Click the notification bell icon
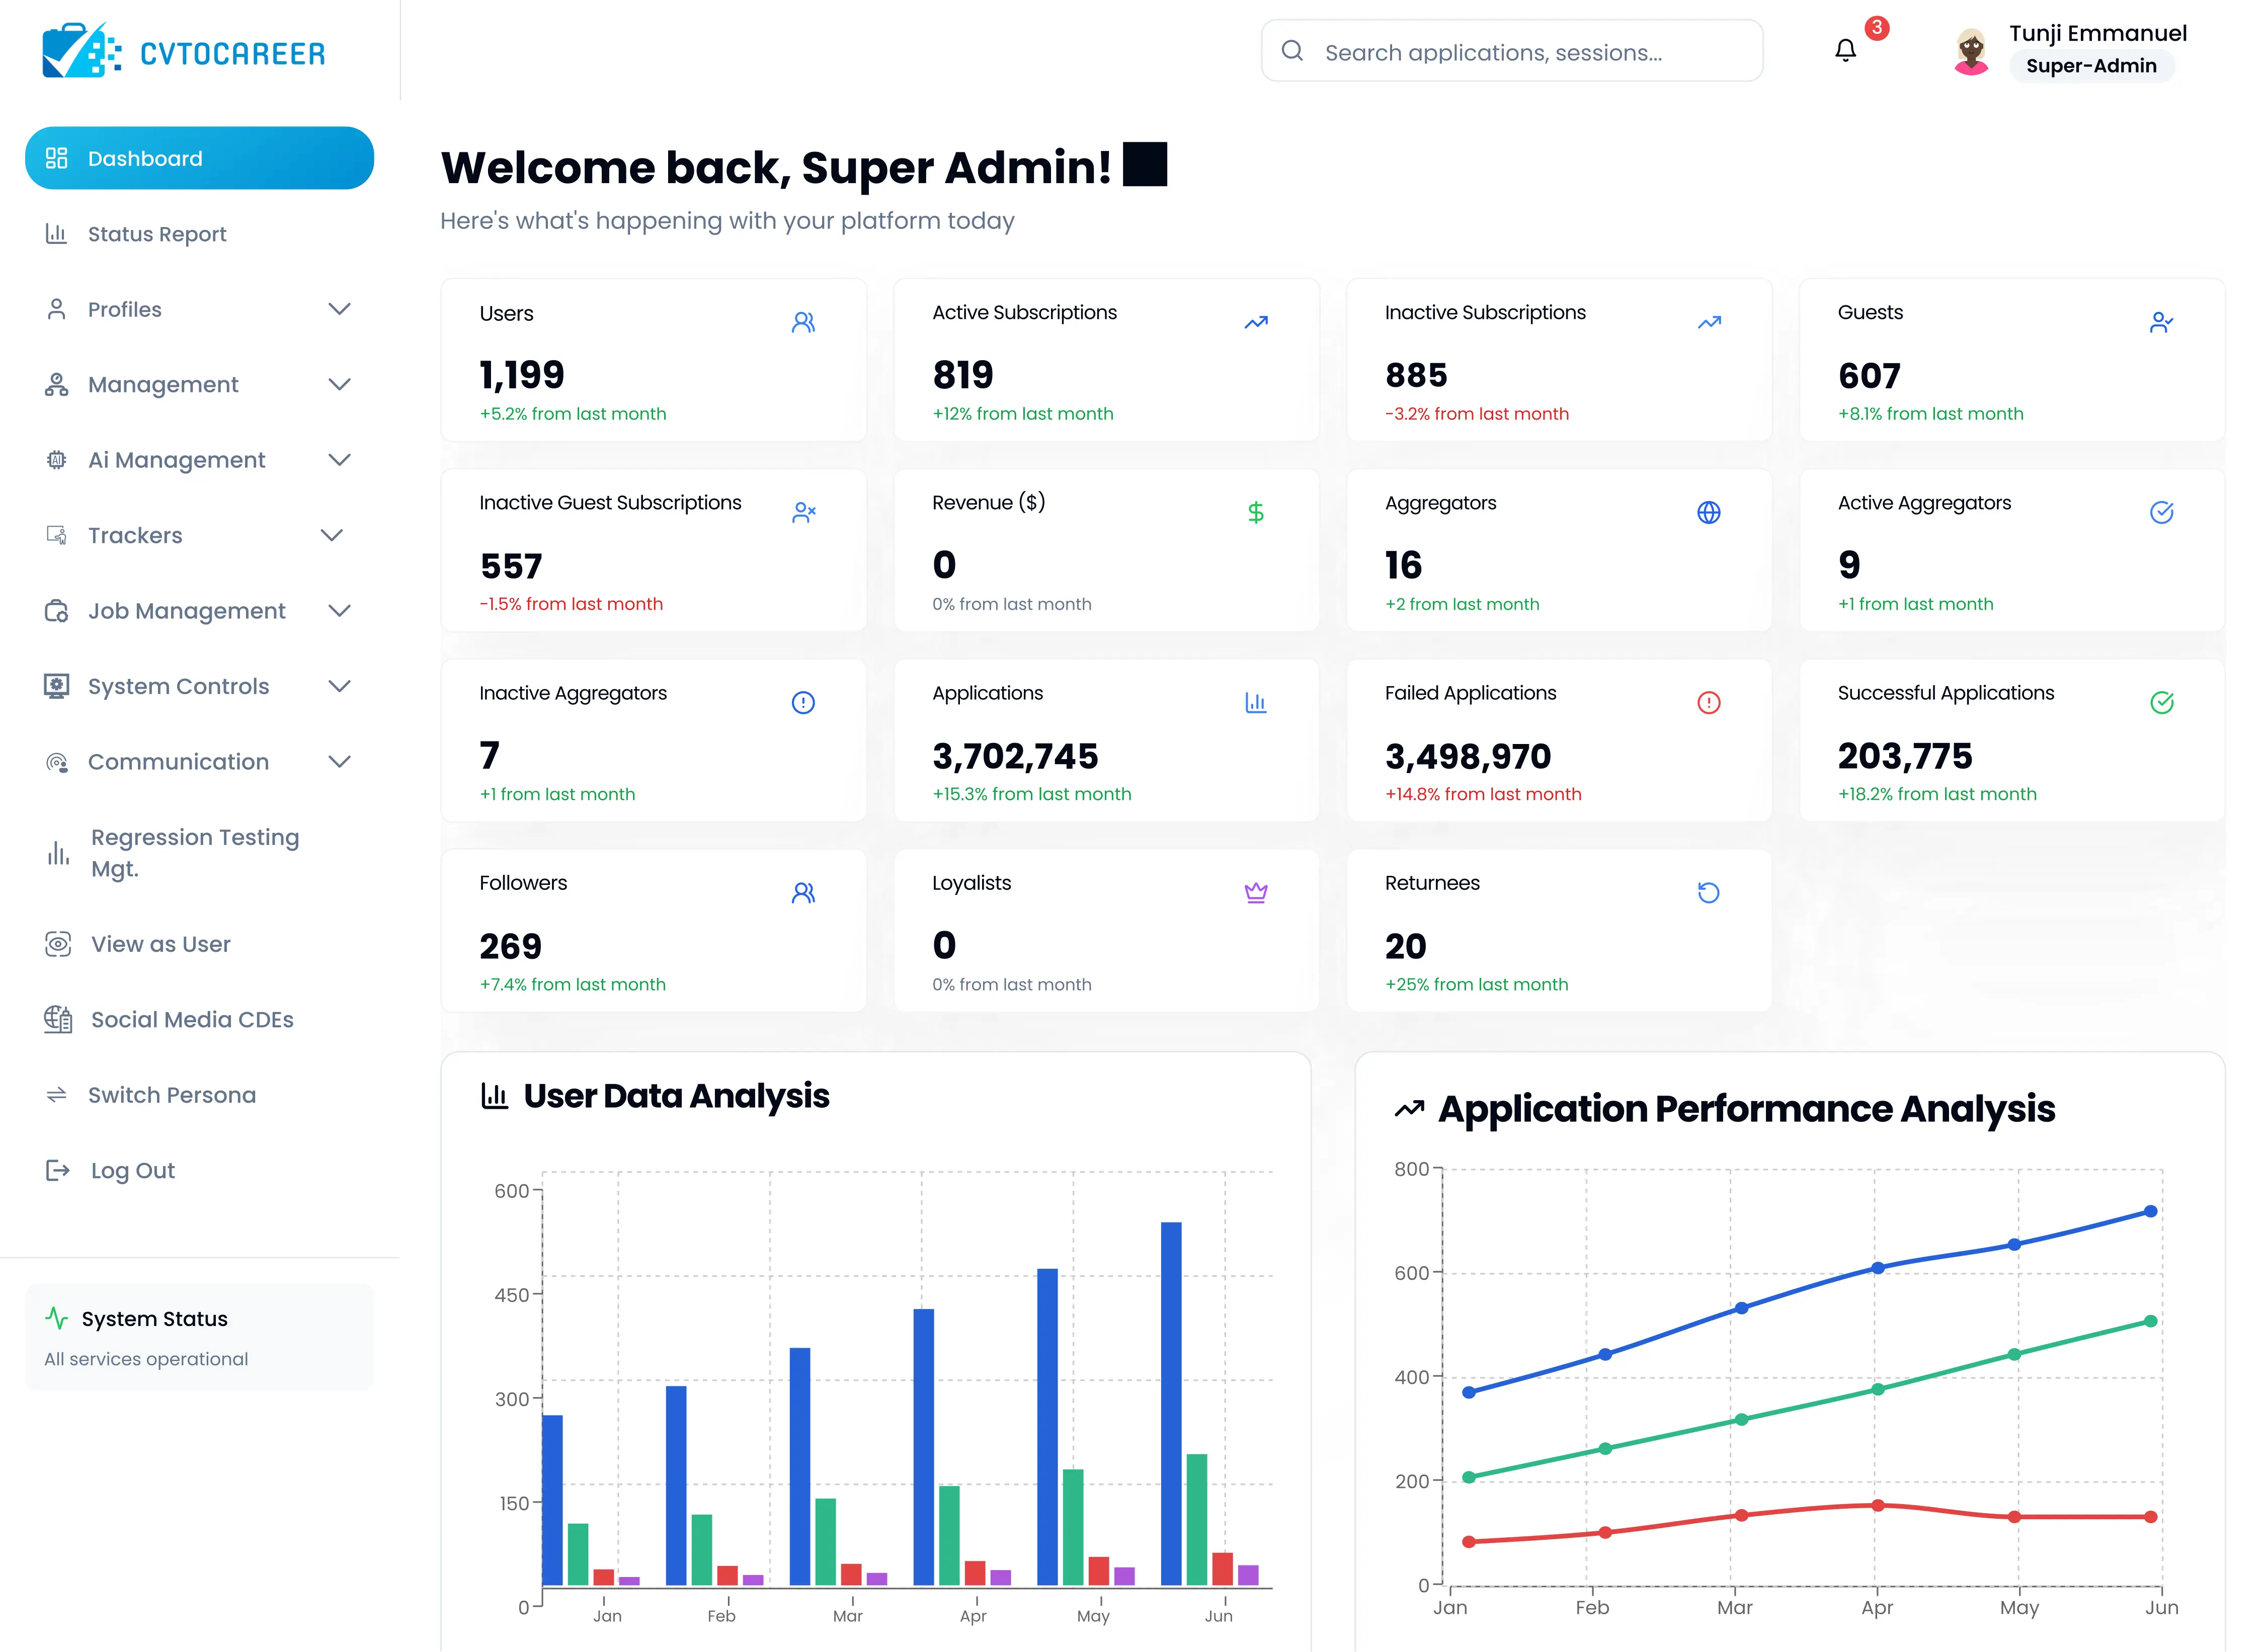2264x1652 pixels. [x=1845, y=50]
